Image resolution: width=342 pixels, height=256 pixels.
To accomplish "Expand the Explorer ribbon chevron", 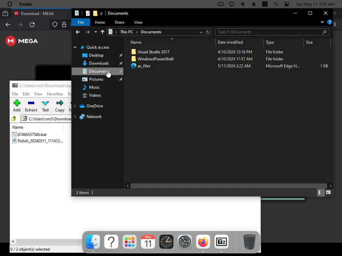I will coord(322,22).
